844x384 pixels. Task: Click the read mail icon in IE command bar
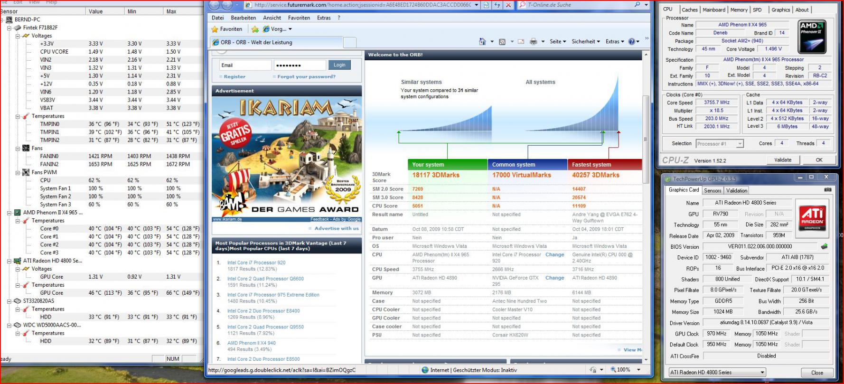[x=521, y=42]
